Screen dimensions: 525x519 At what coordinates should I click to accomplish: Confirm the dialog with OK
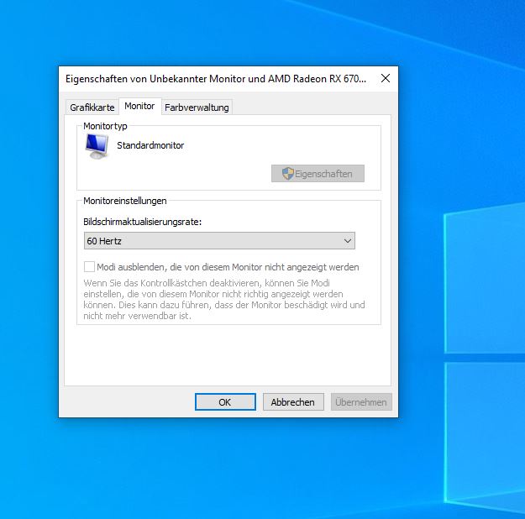pyautogui.click(x=225, y=401)
